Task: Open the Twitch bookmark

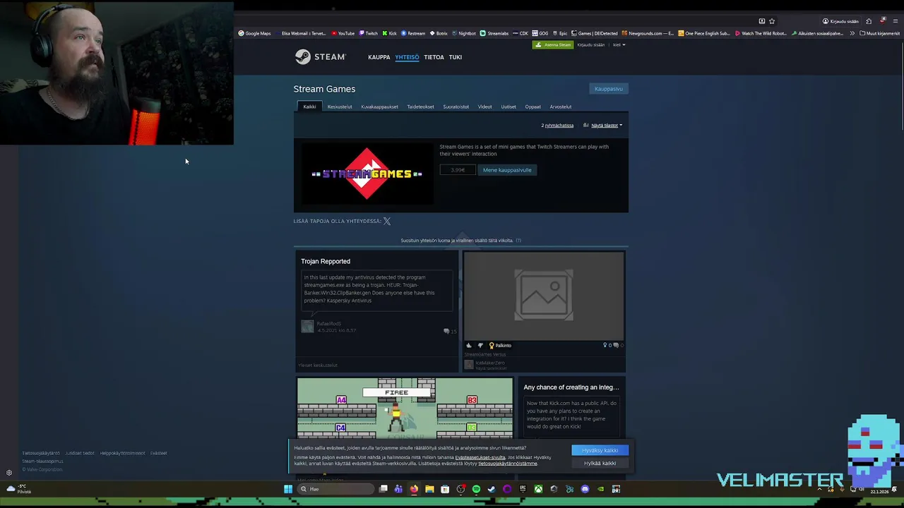Action: [368, 33]
